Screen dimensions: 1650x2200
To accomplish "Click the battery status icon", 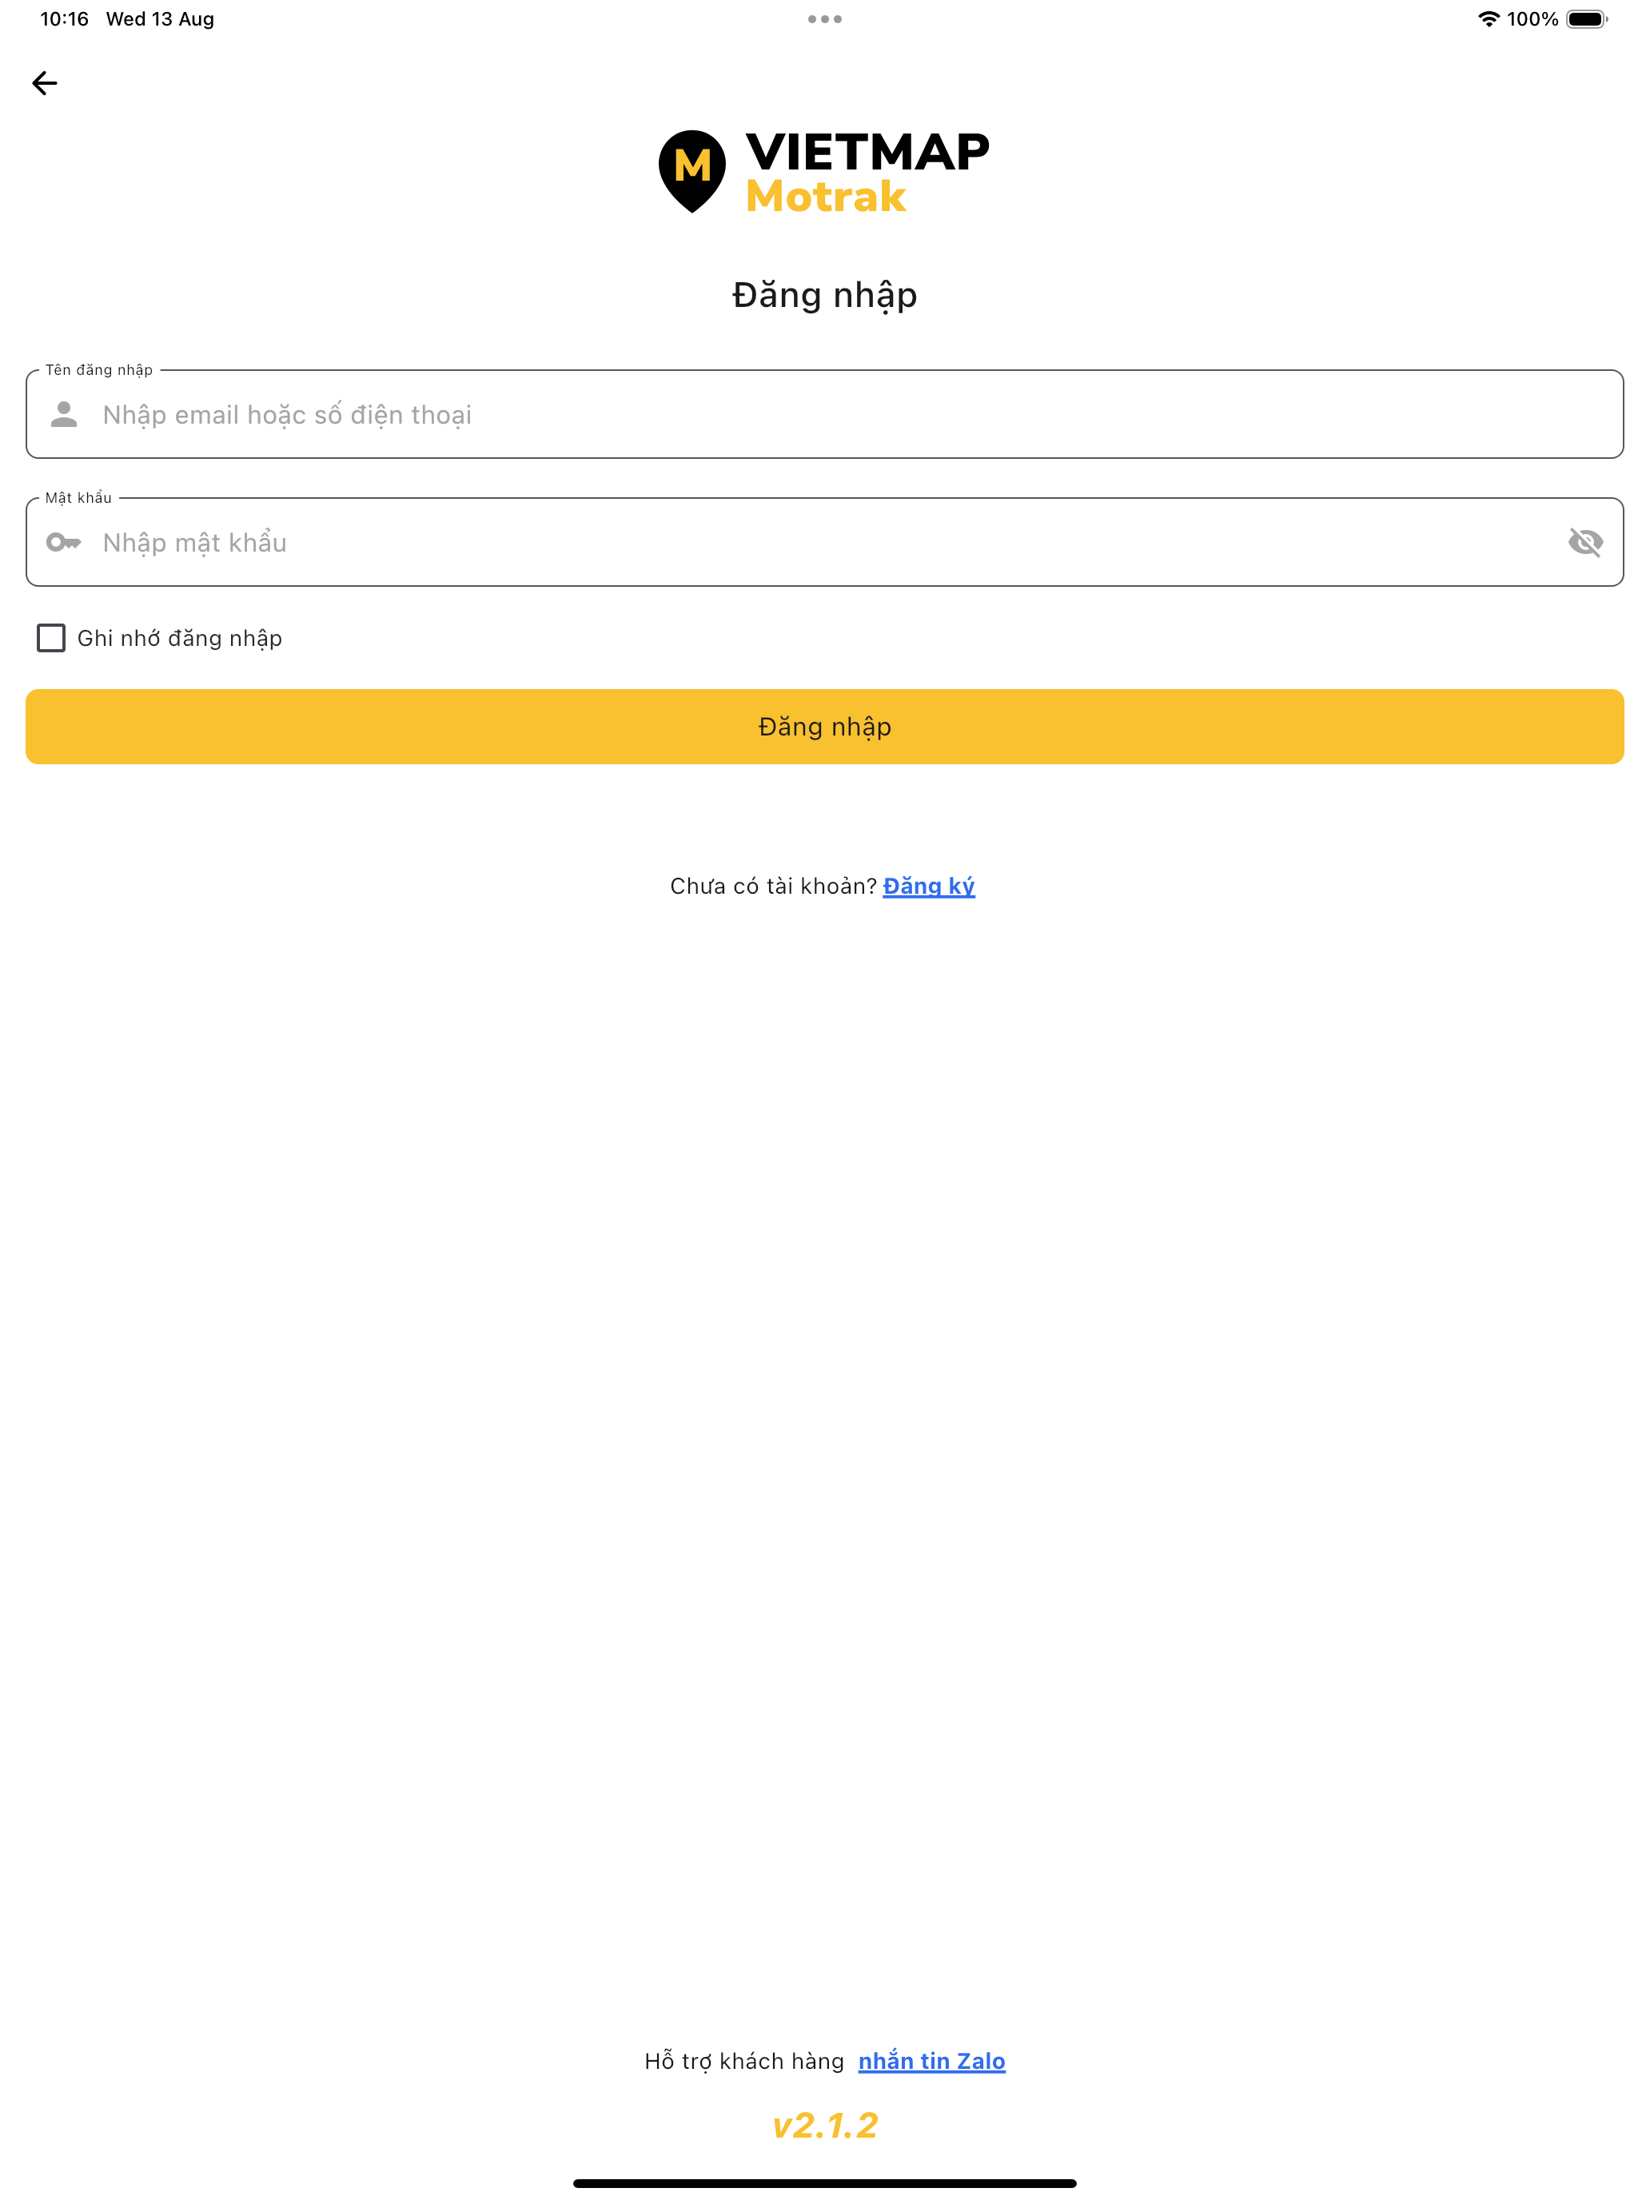I will [x=1588, y=19].
